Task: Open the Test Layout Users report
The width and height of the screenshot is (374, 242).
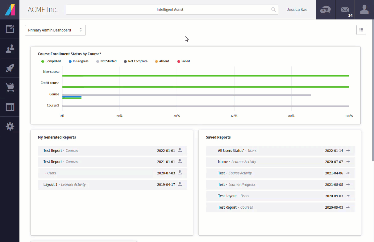Action: (x=280, y=196)
